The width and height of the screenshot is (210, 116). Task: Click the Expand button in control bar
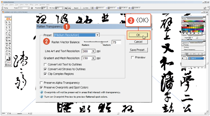coord(76,8)
